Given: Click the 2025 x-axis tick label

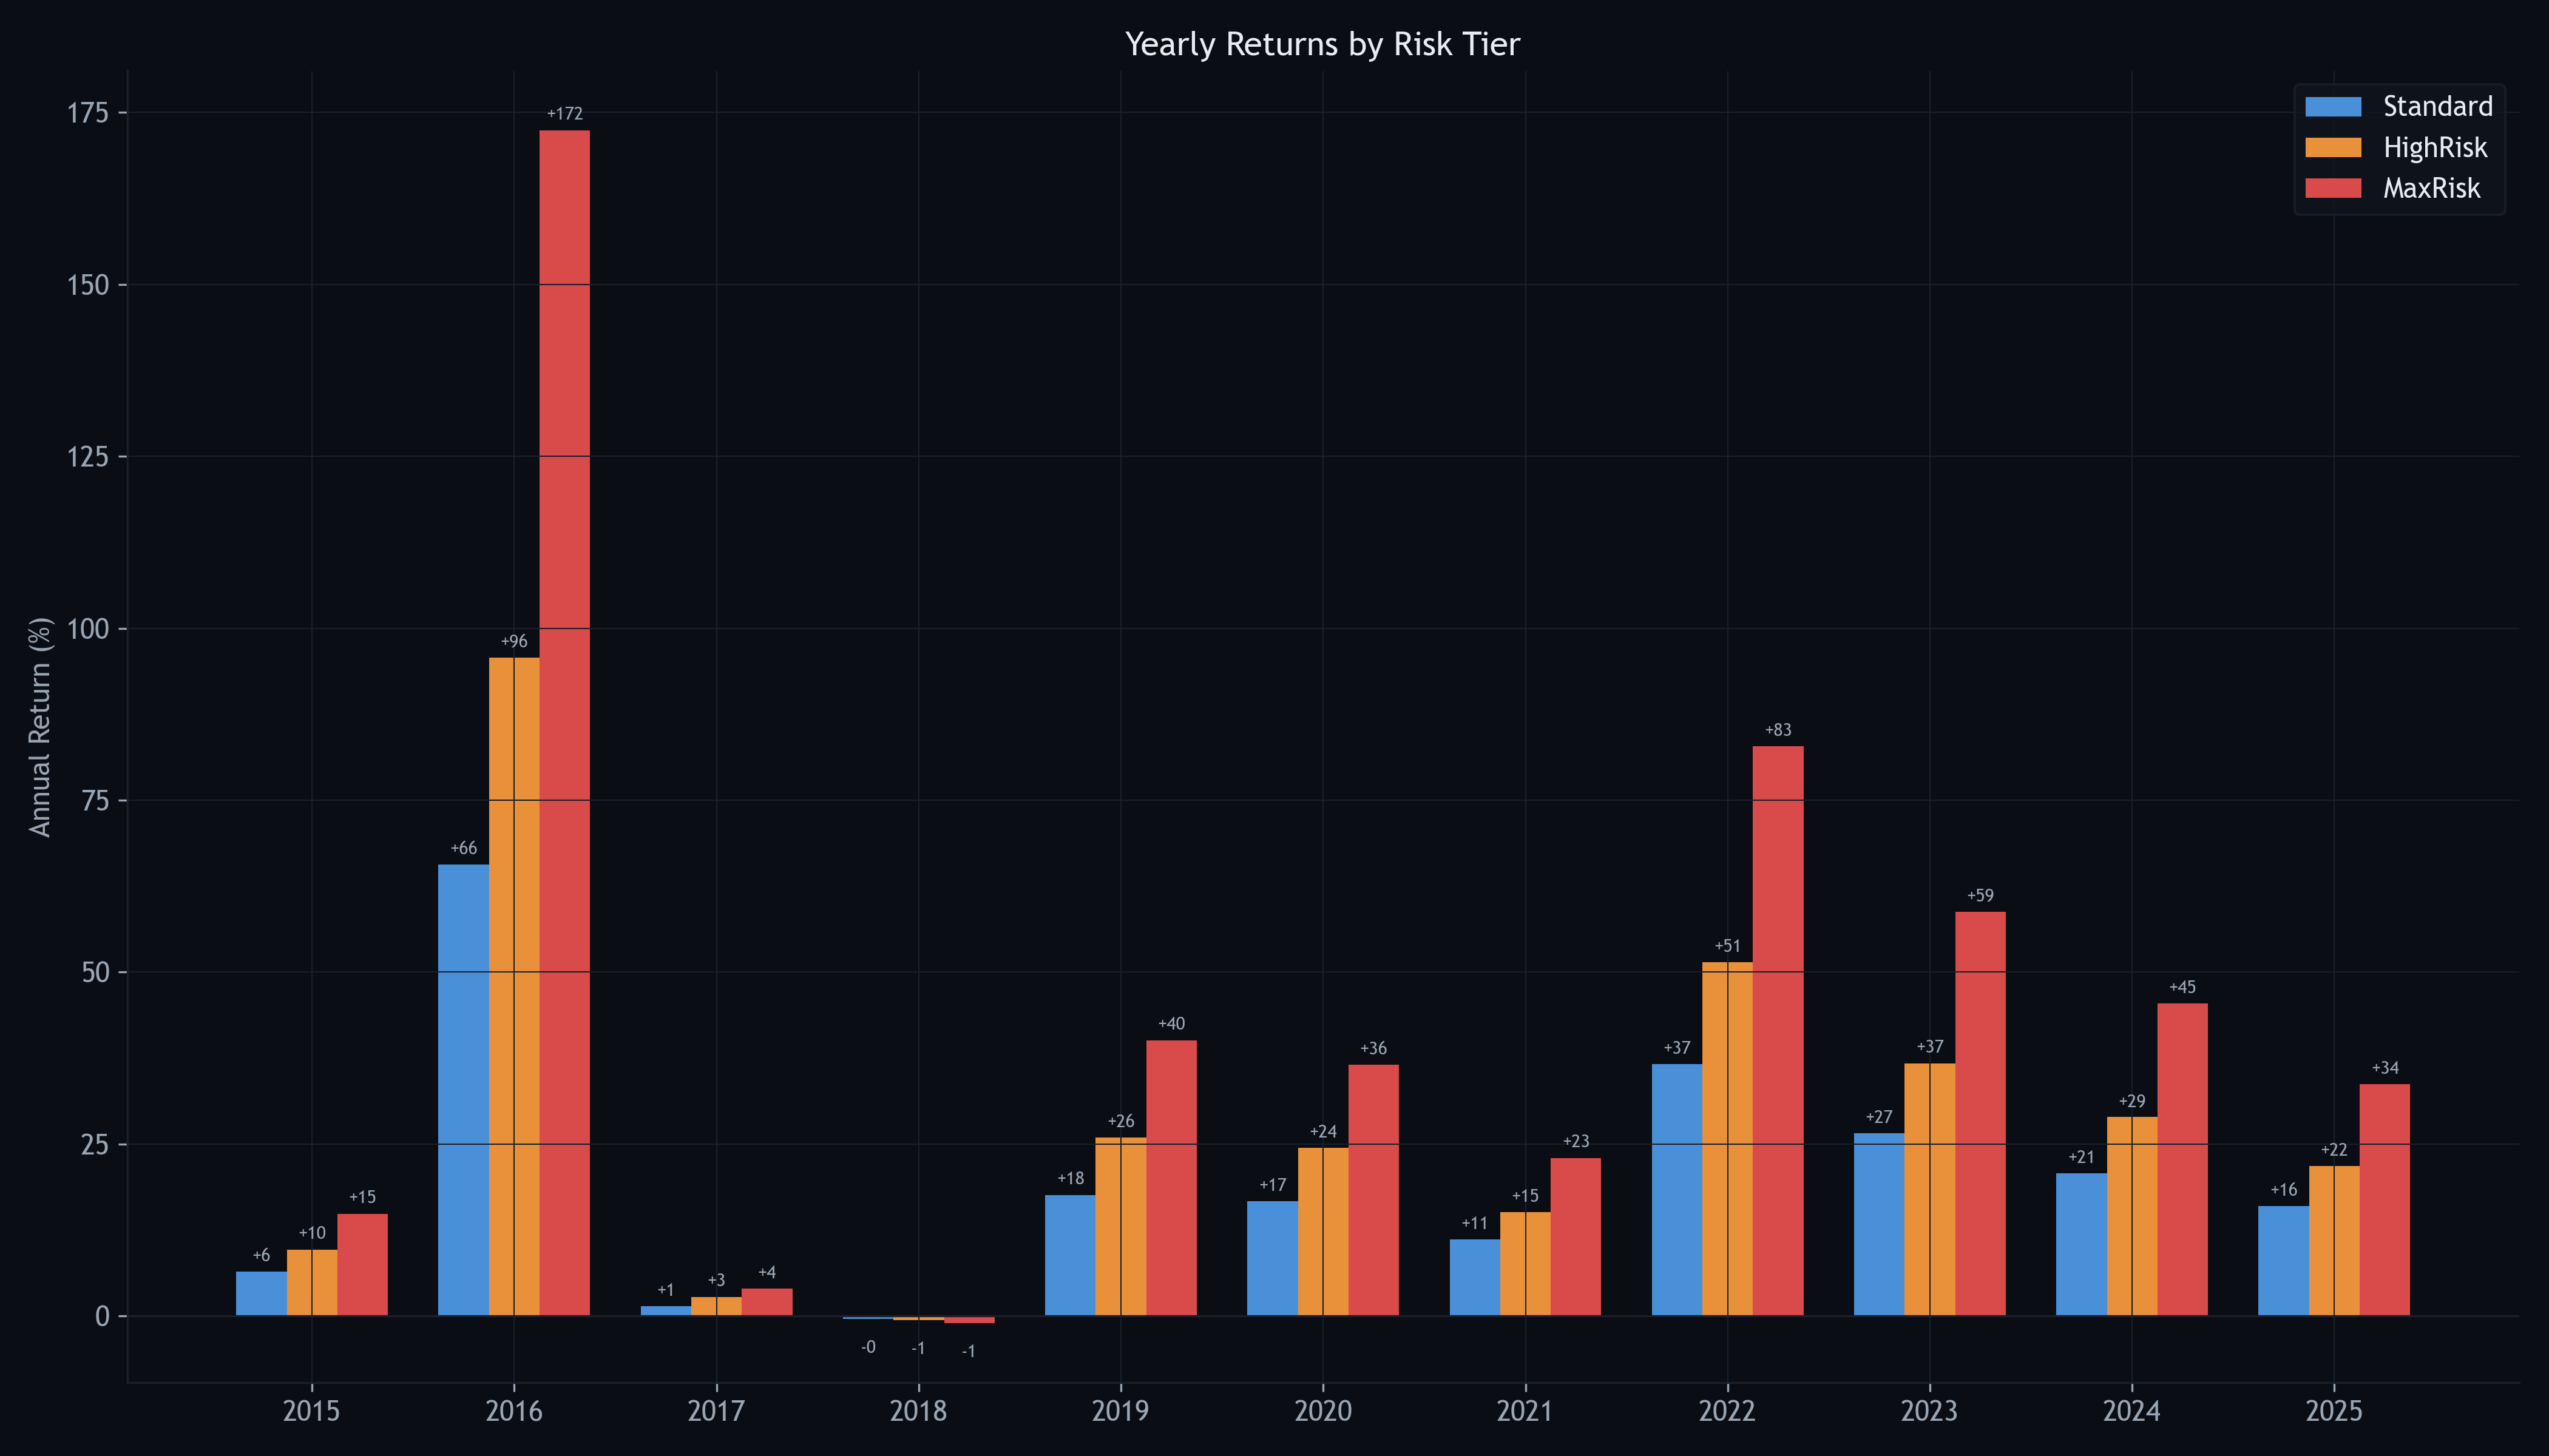Looking at the screenshot, I should tap(2333, 1411).
